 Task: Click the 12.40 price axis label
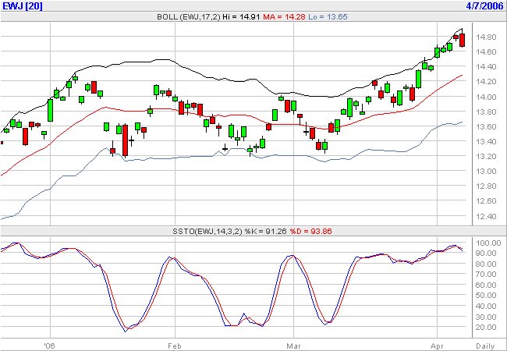coord(486,216)
